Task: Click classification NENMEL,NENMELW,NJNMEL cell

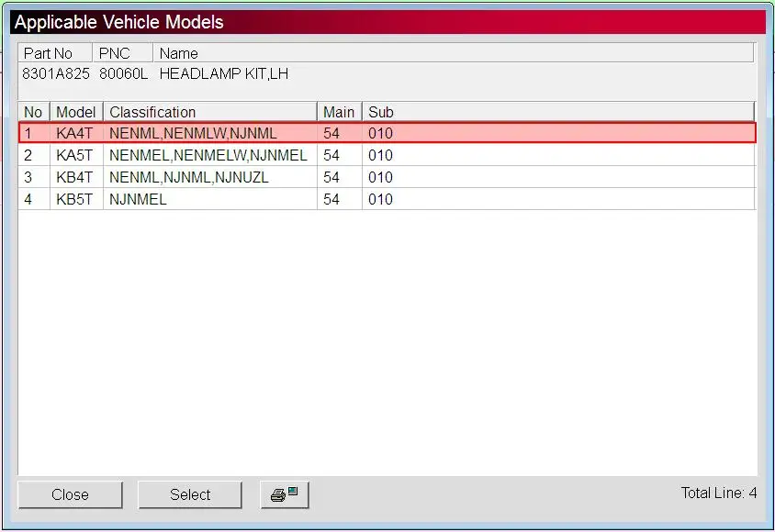Action: point(208,155)
